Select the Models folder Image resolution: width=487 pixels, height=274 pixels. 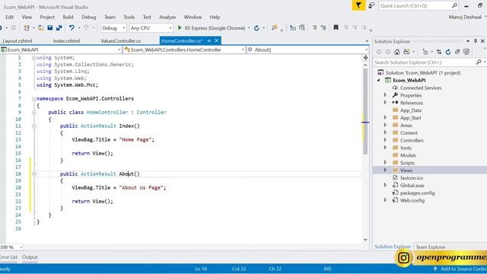[408, 155]
